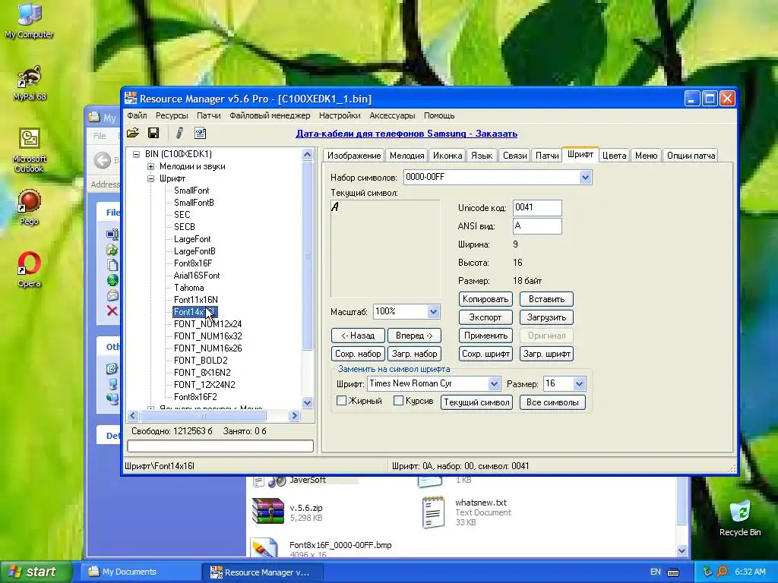Switch to the Цвета tab
The image size is (778, 583).
[x=614, y=156]
